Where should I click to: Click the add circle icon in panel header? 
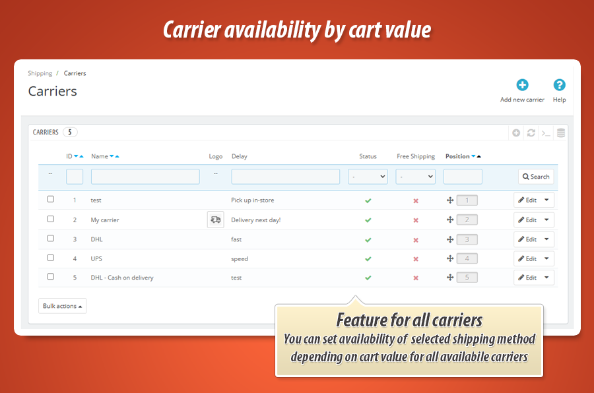tap(516, 133)
